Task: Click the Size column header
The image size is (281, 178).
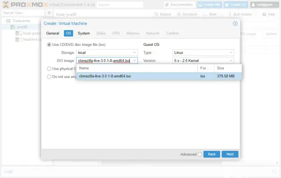Action: click(228, 68)
